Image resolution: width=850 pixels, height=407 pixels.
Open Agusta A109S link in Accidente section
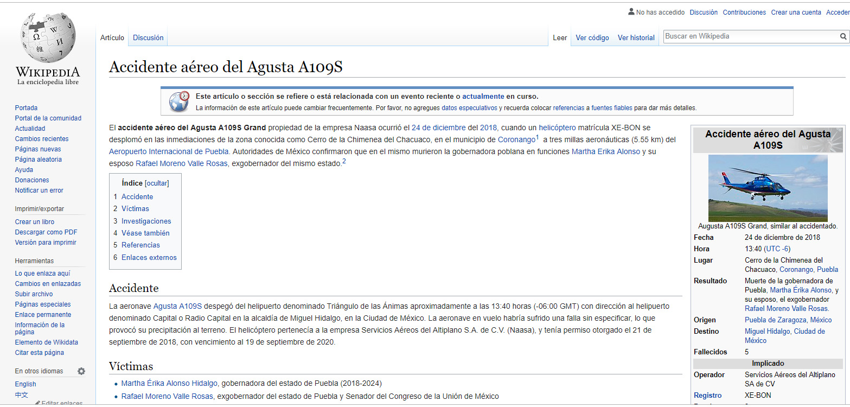click(x=177, y=306)
